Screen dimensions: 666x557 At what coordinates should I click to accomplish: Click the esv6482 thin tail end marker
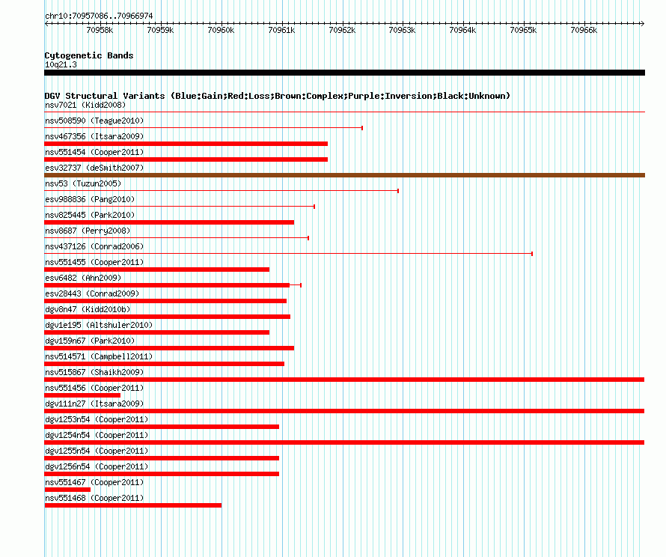click(301, 285)
